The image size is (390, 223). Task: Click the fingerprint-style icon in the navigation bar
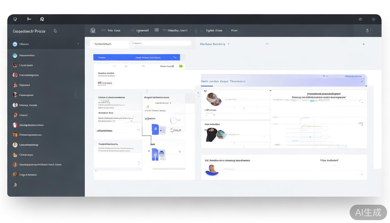click(93, 30)
